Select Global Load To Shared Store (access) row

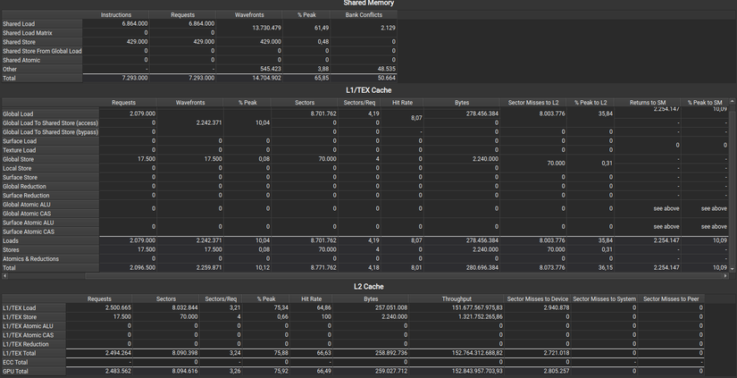tap(51, 122)
